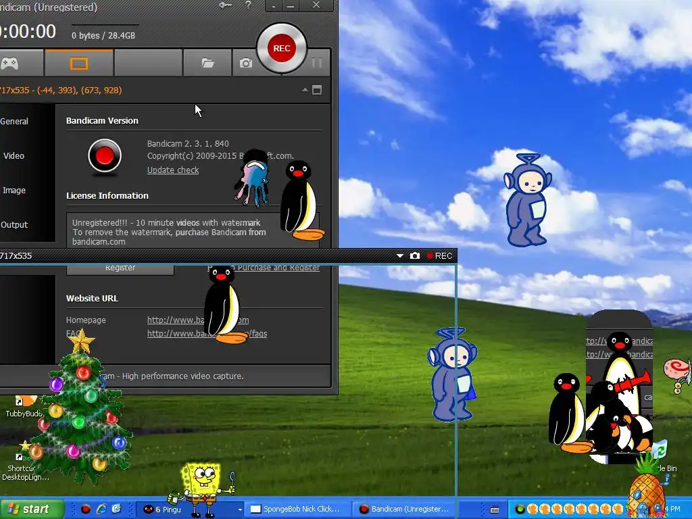Start recording with the big red REC button
Image resolution: width=692 pixels, height=519 pixels.
(282, 48)
